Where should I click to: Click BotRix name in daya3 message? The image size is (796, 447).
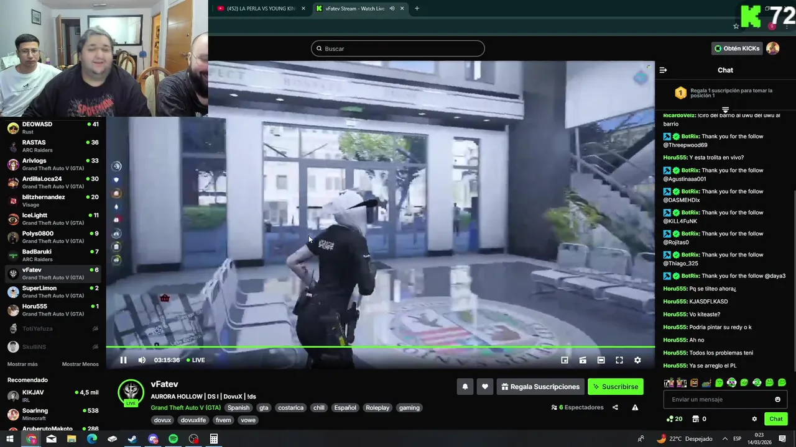pos(690,276)
